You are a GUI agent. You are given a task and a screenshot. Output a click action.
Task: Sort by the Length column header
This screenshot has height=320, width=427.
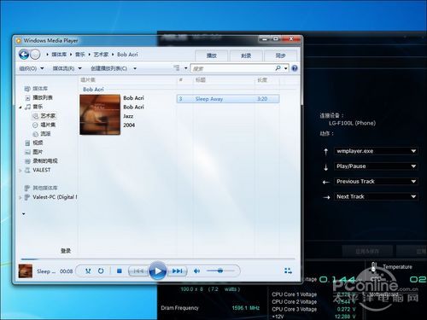[x=262, y=80]
